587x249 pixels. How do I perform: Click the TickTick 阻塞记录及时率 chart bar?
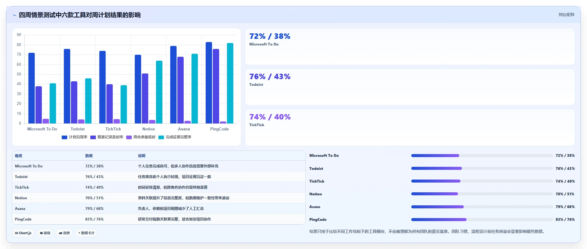tap(109, 104)
